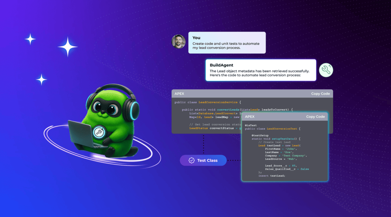Screen dimensions: 391x217
Task: Click the '// Get lead conversion' comment line
Action: click(x=215, y=124)
